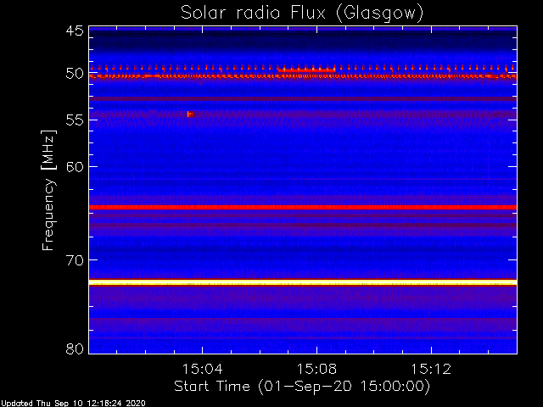The height and width of the screenshot is (407, 543).
Task: Click the '55' frequency tick label
Action: click(75, 120)
